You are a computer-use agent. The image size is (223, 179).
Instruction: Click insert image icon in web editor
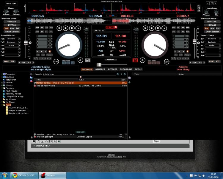(x=59, y=141)
